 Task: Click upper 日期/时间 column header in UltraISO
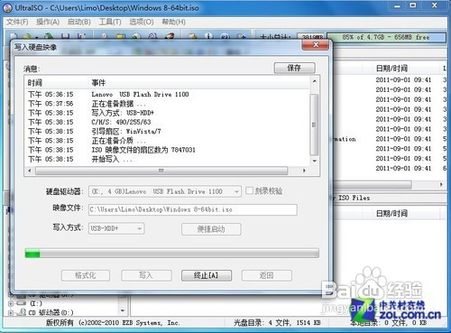click(x=392, y=69)
